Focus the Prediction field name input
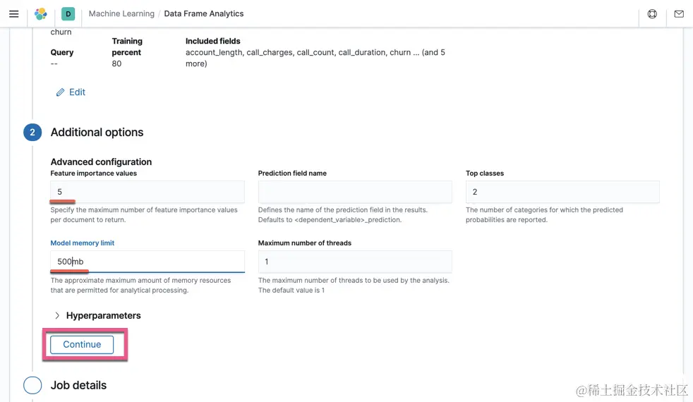 click(355, 192)
